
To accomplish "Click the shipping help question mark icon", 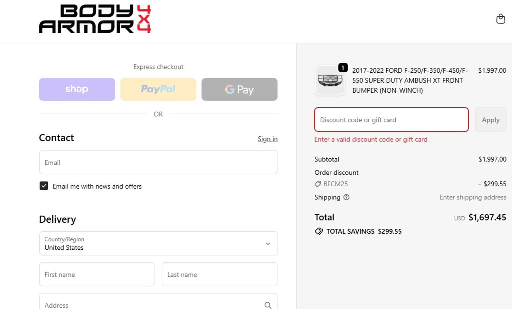I will pos(346,197).
